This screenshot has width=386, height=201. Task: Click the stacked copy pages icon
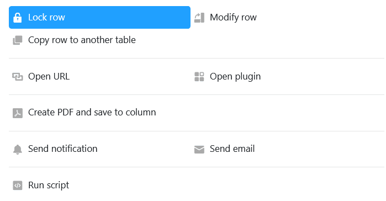[x=18, y=40]
